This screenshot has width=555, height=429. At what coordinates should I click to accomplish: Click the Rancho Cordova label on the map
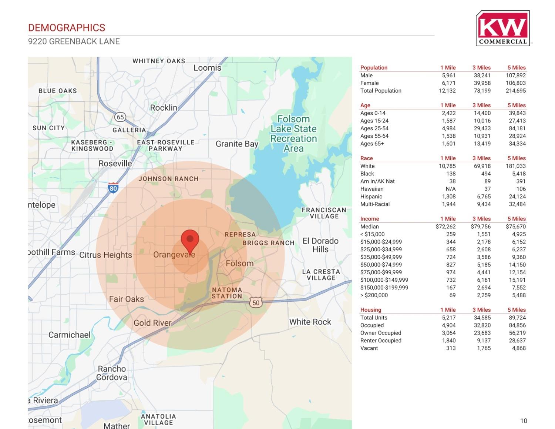coord(112,373)
